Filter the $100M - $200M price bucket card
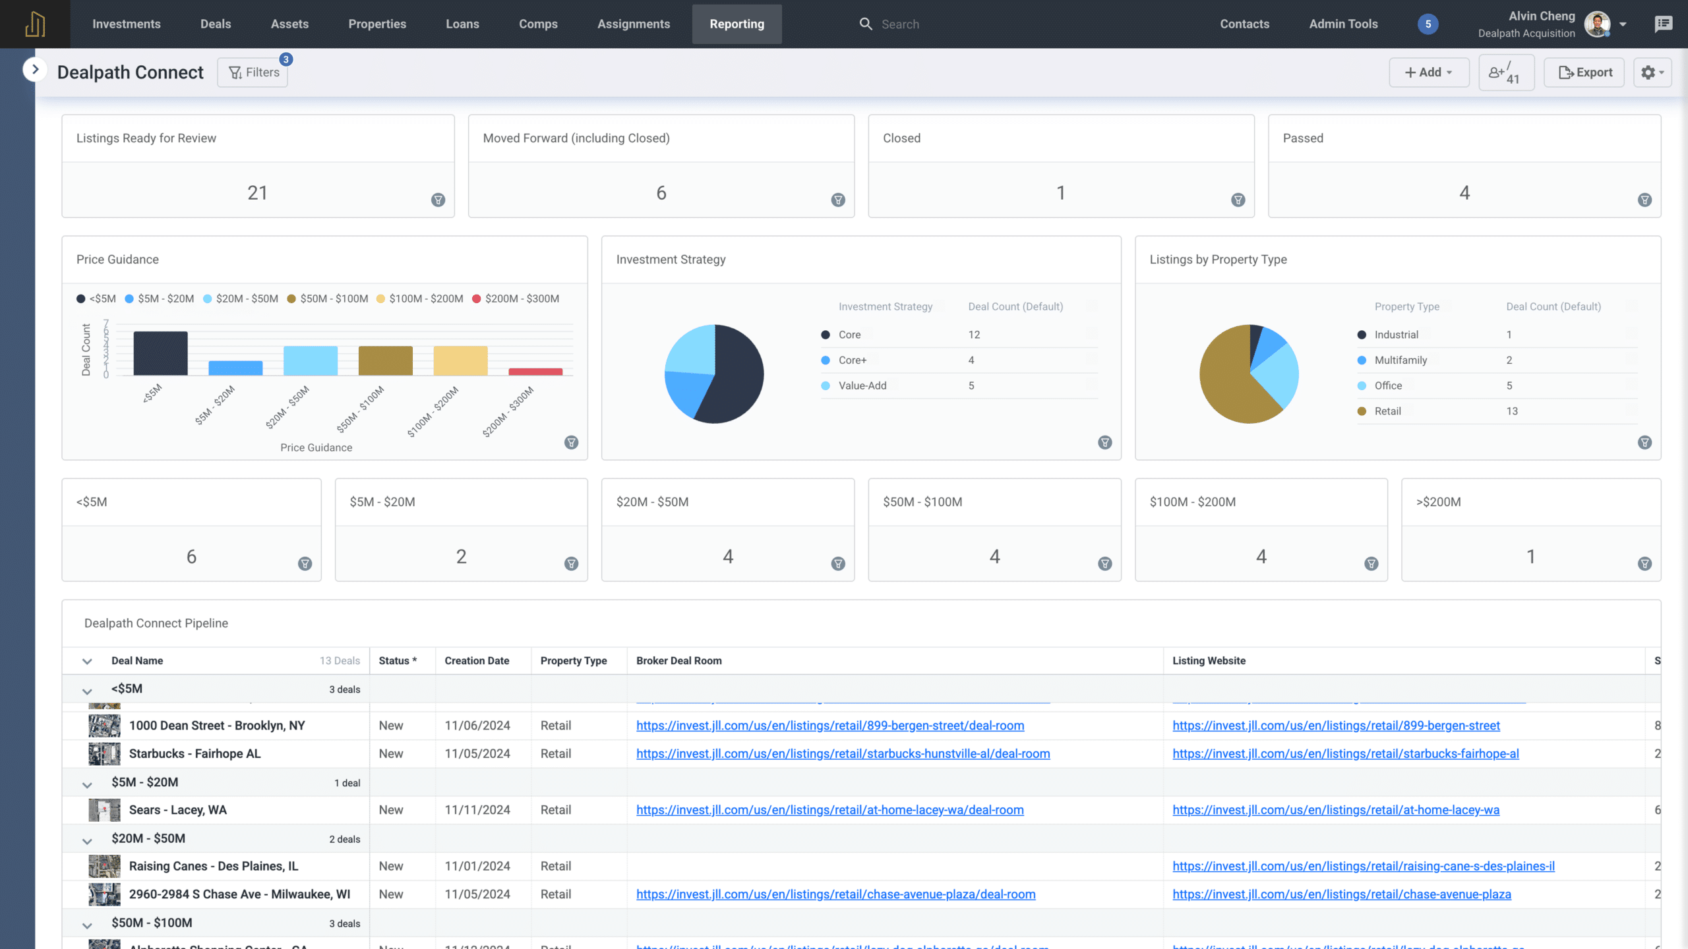This screenshot has width=1688, height=949. click(1371, 564)
